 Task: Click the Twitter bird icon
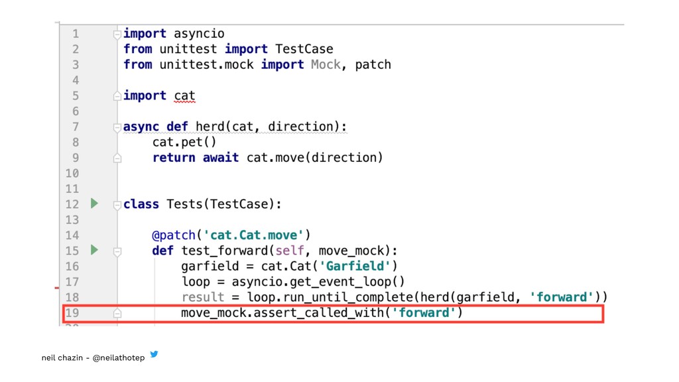pyautogui.click(x=154, y=354)
